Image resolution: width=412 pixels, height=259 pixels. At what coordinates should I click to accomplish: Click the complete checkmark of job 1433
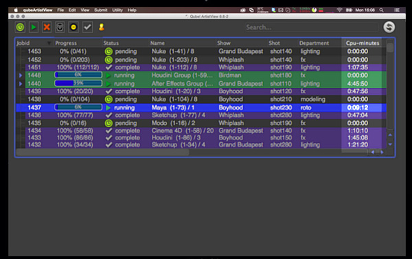(x=108, y=138)
